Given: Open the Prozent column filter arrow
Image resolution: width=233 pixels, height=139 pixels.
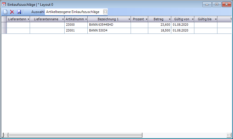Looking at the screenshot, I should pos(146,19).
